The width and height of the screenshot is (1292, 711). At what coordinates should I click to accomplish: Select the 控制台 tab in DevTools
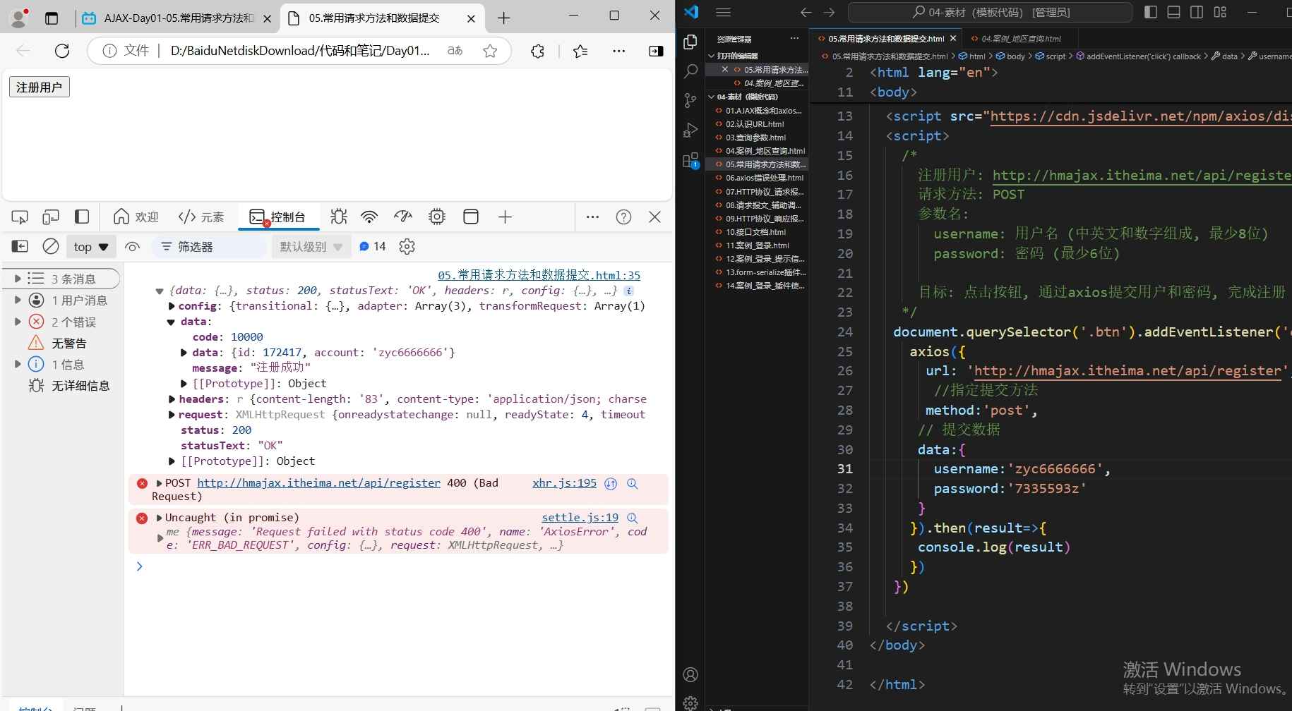click(278, 217)
